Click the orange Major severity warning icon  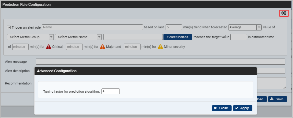[x=103, y=47]
